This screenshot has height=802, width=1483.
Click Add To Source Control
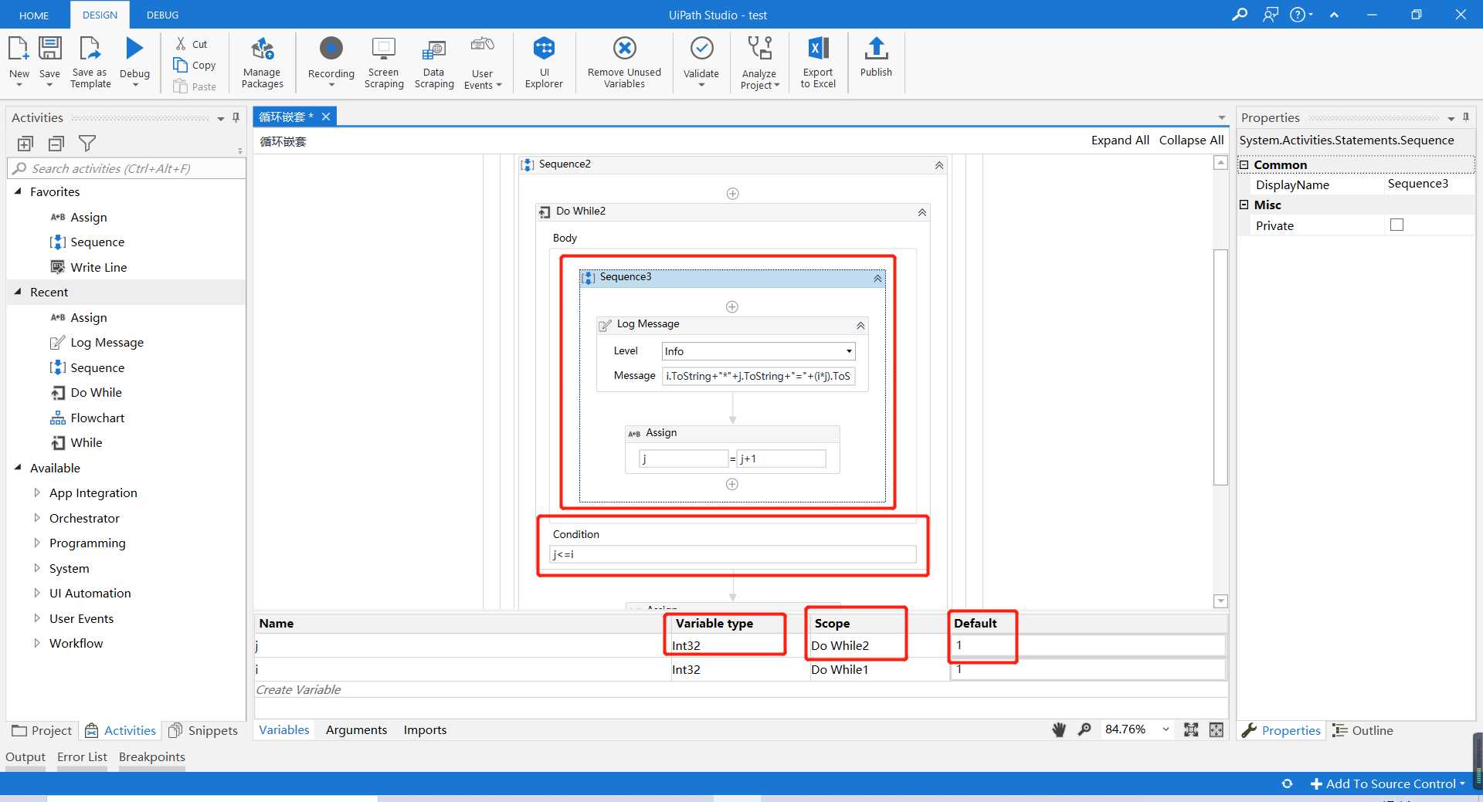[x=1388, y=783]
